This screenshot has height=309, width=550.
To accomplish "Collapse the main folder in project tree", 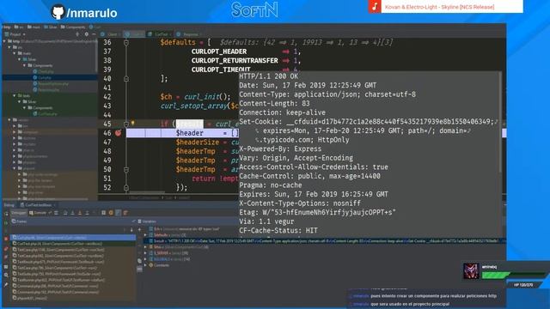I will [x=15, y=53].
